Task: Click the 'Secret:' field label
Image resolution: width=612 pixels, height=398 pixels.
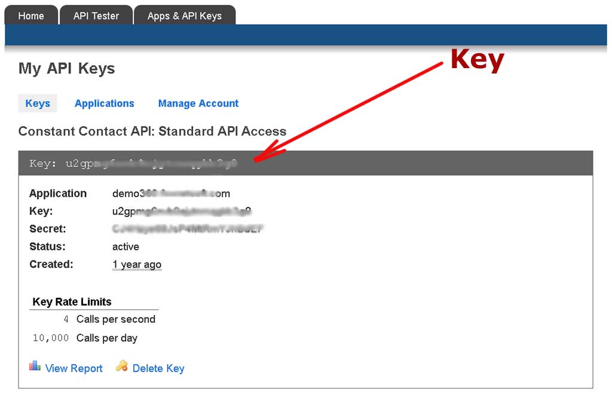Action: [48, 229]
